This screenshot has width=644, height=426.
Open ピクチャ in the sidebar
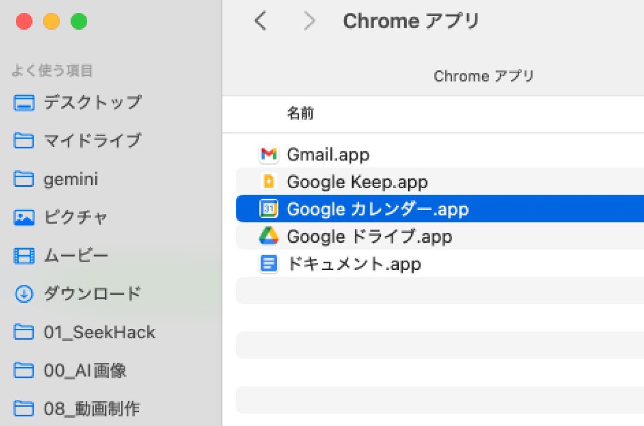click(x=76, y=217)
